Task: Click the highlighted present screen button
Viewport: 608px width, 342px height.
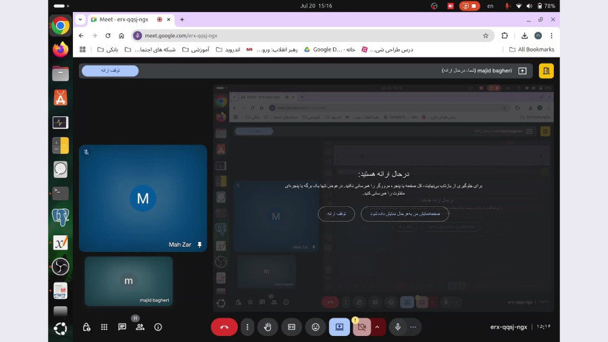Action: (339, 327)
